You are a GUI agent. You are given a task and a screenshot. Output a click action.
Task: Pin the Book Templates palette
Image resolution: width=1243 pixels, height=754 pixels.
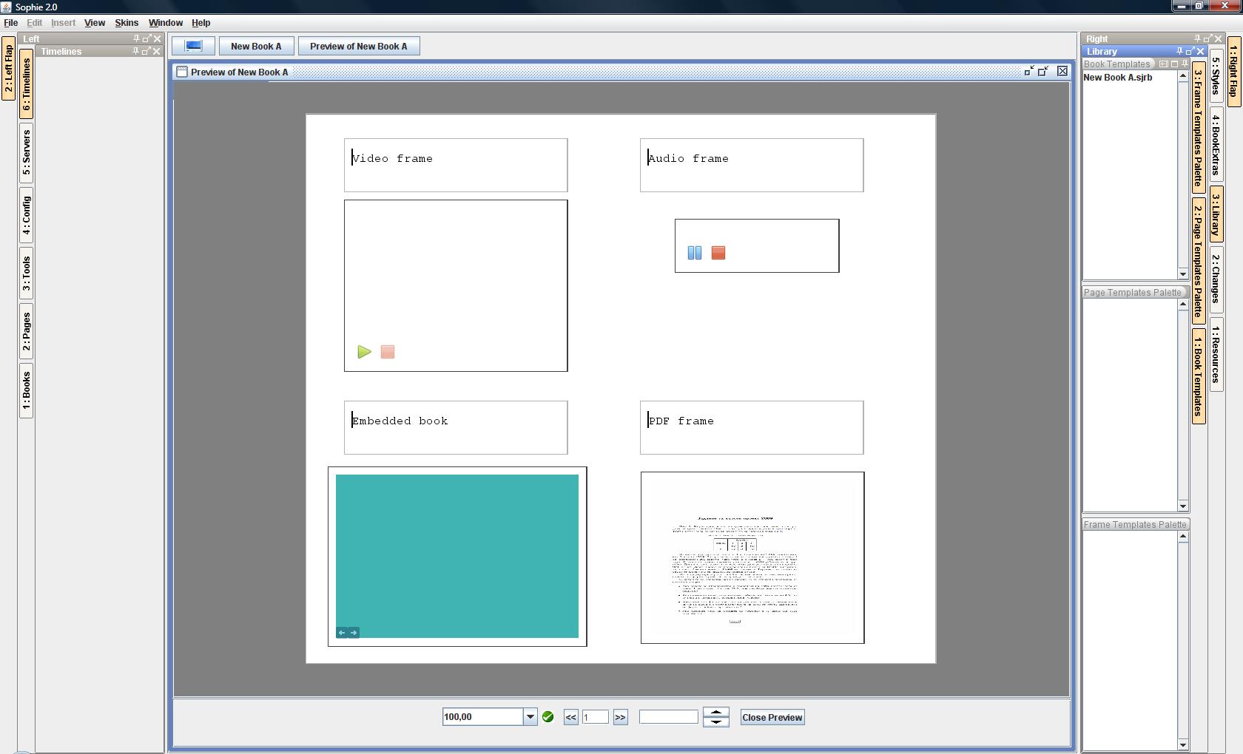(1185, 64)
